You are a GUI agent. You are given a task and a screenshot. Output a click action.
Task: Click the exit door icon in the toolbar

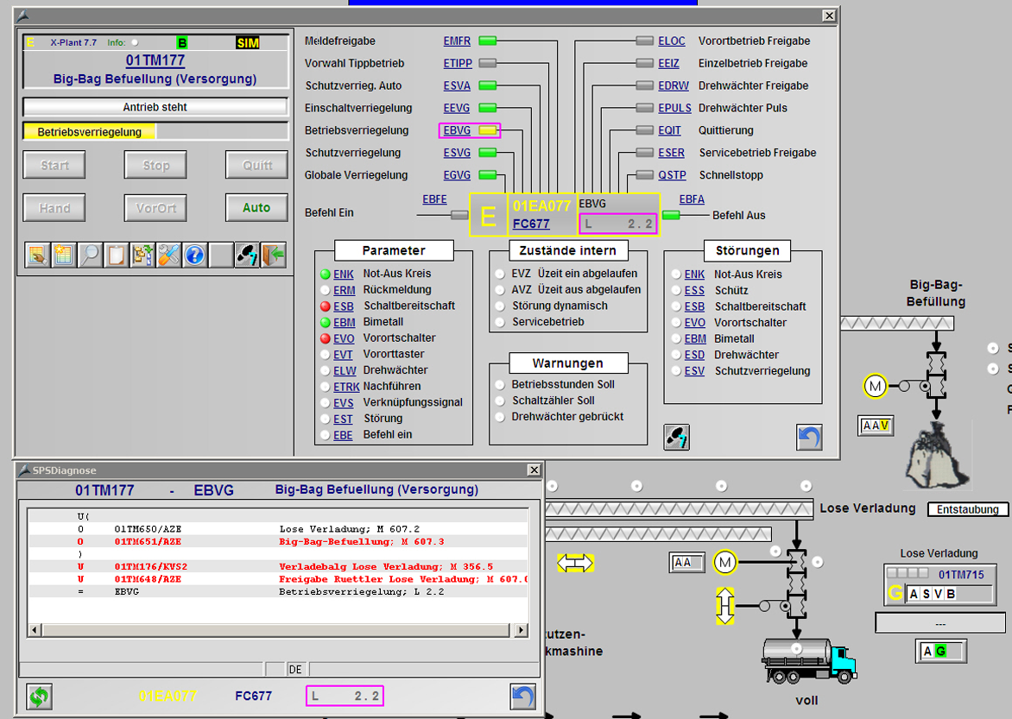(x=273, y=255)
